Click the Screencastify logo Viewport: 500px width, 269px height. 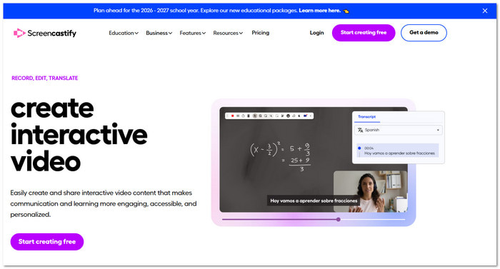[44, 33]
